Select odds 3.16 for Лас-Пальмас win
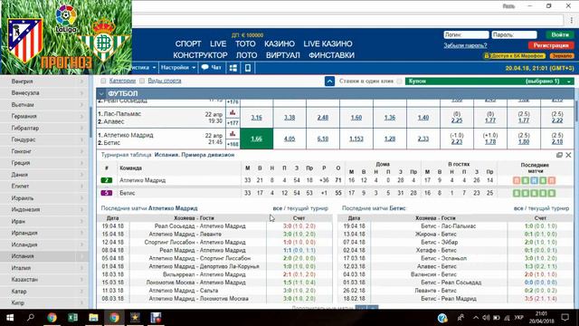Viewport: 579px width, 326px height. point(256,118)
